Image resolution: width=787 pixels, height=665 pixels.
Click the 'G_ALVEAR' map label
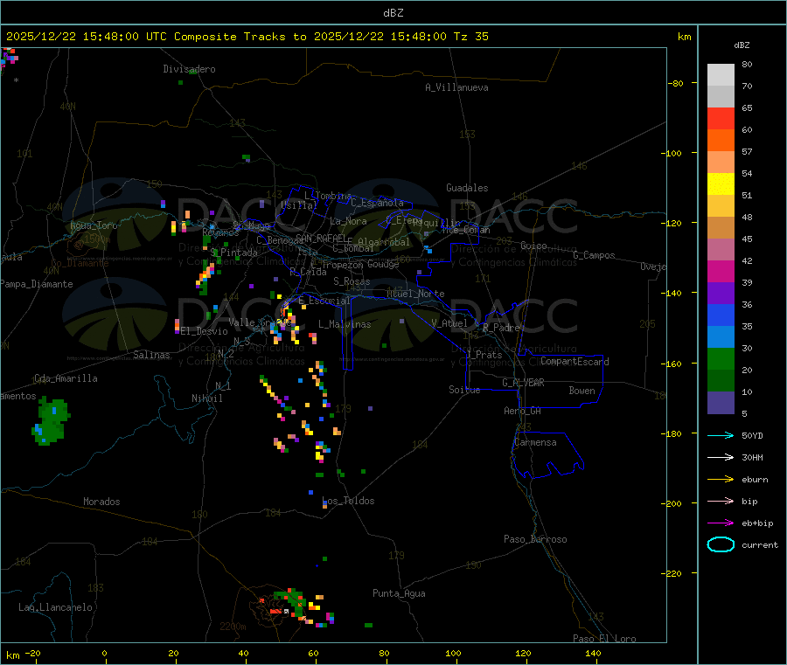[x=523, y=383]
